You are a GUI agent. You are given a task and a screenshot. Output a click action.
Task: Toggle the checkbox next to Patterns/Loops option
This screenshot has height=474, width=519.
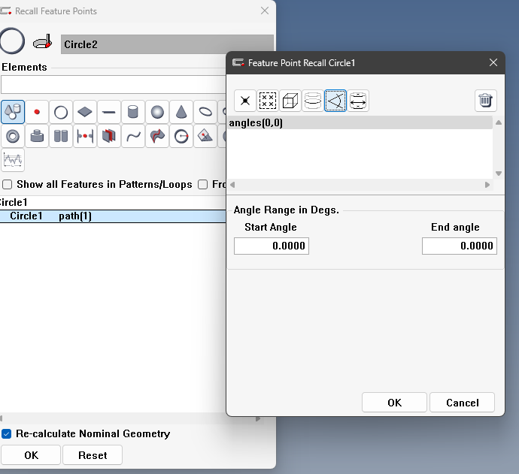click(x=202, y=184)
